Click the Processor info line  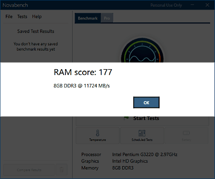tap(129, 155)
